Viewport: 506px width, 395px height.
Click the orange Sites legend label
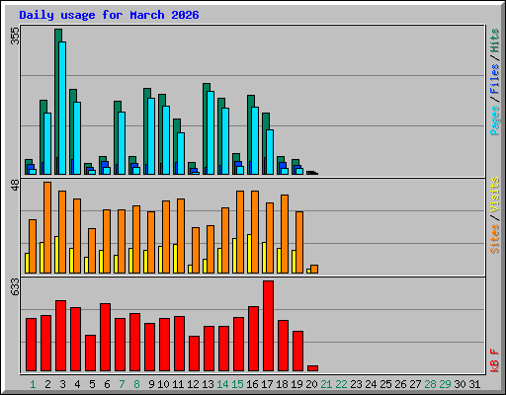point(495,239)
